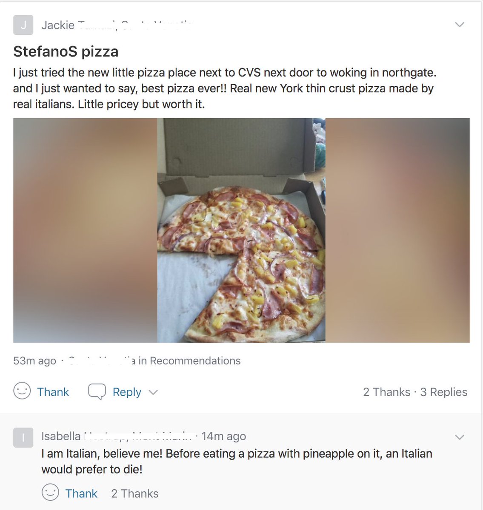Image resolution: width=483 pixels, height=510 pixels.
Task: Thank Jackie for the StefanoS pizza post
Action: click(53, 392)
